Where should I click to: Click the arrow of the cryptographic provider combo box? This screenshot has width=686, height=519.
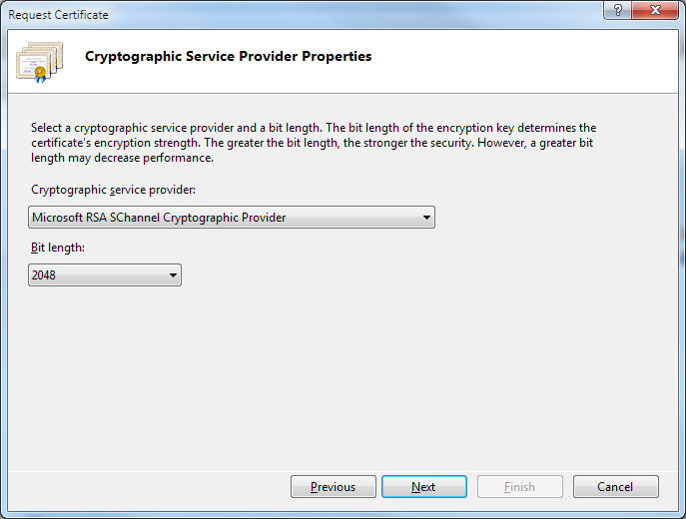pyautogui.click(x=426, y=217)
